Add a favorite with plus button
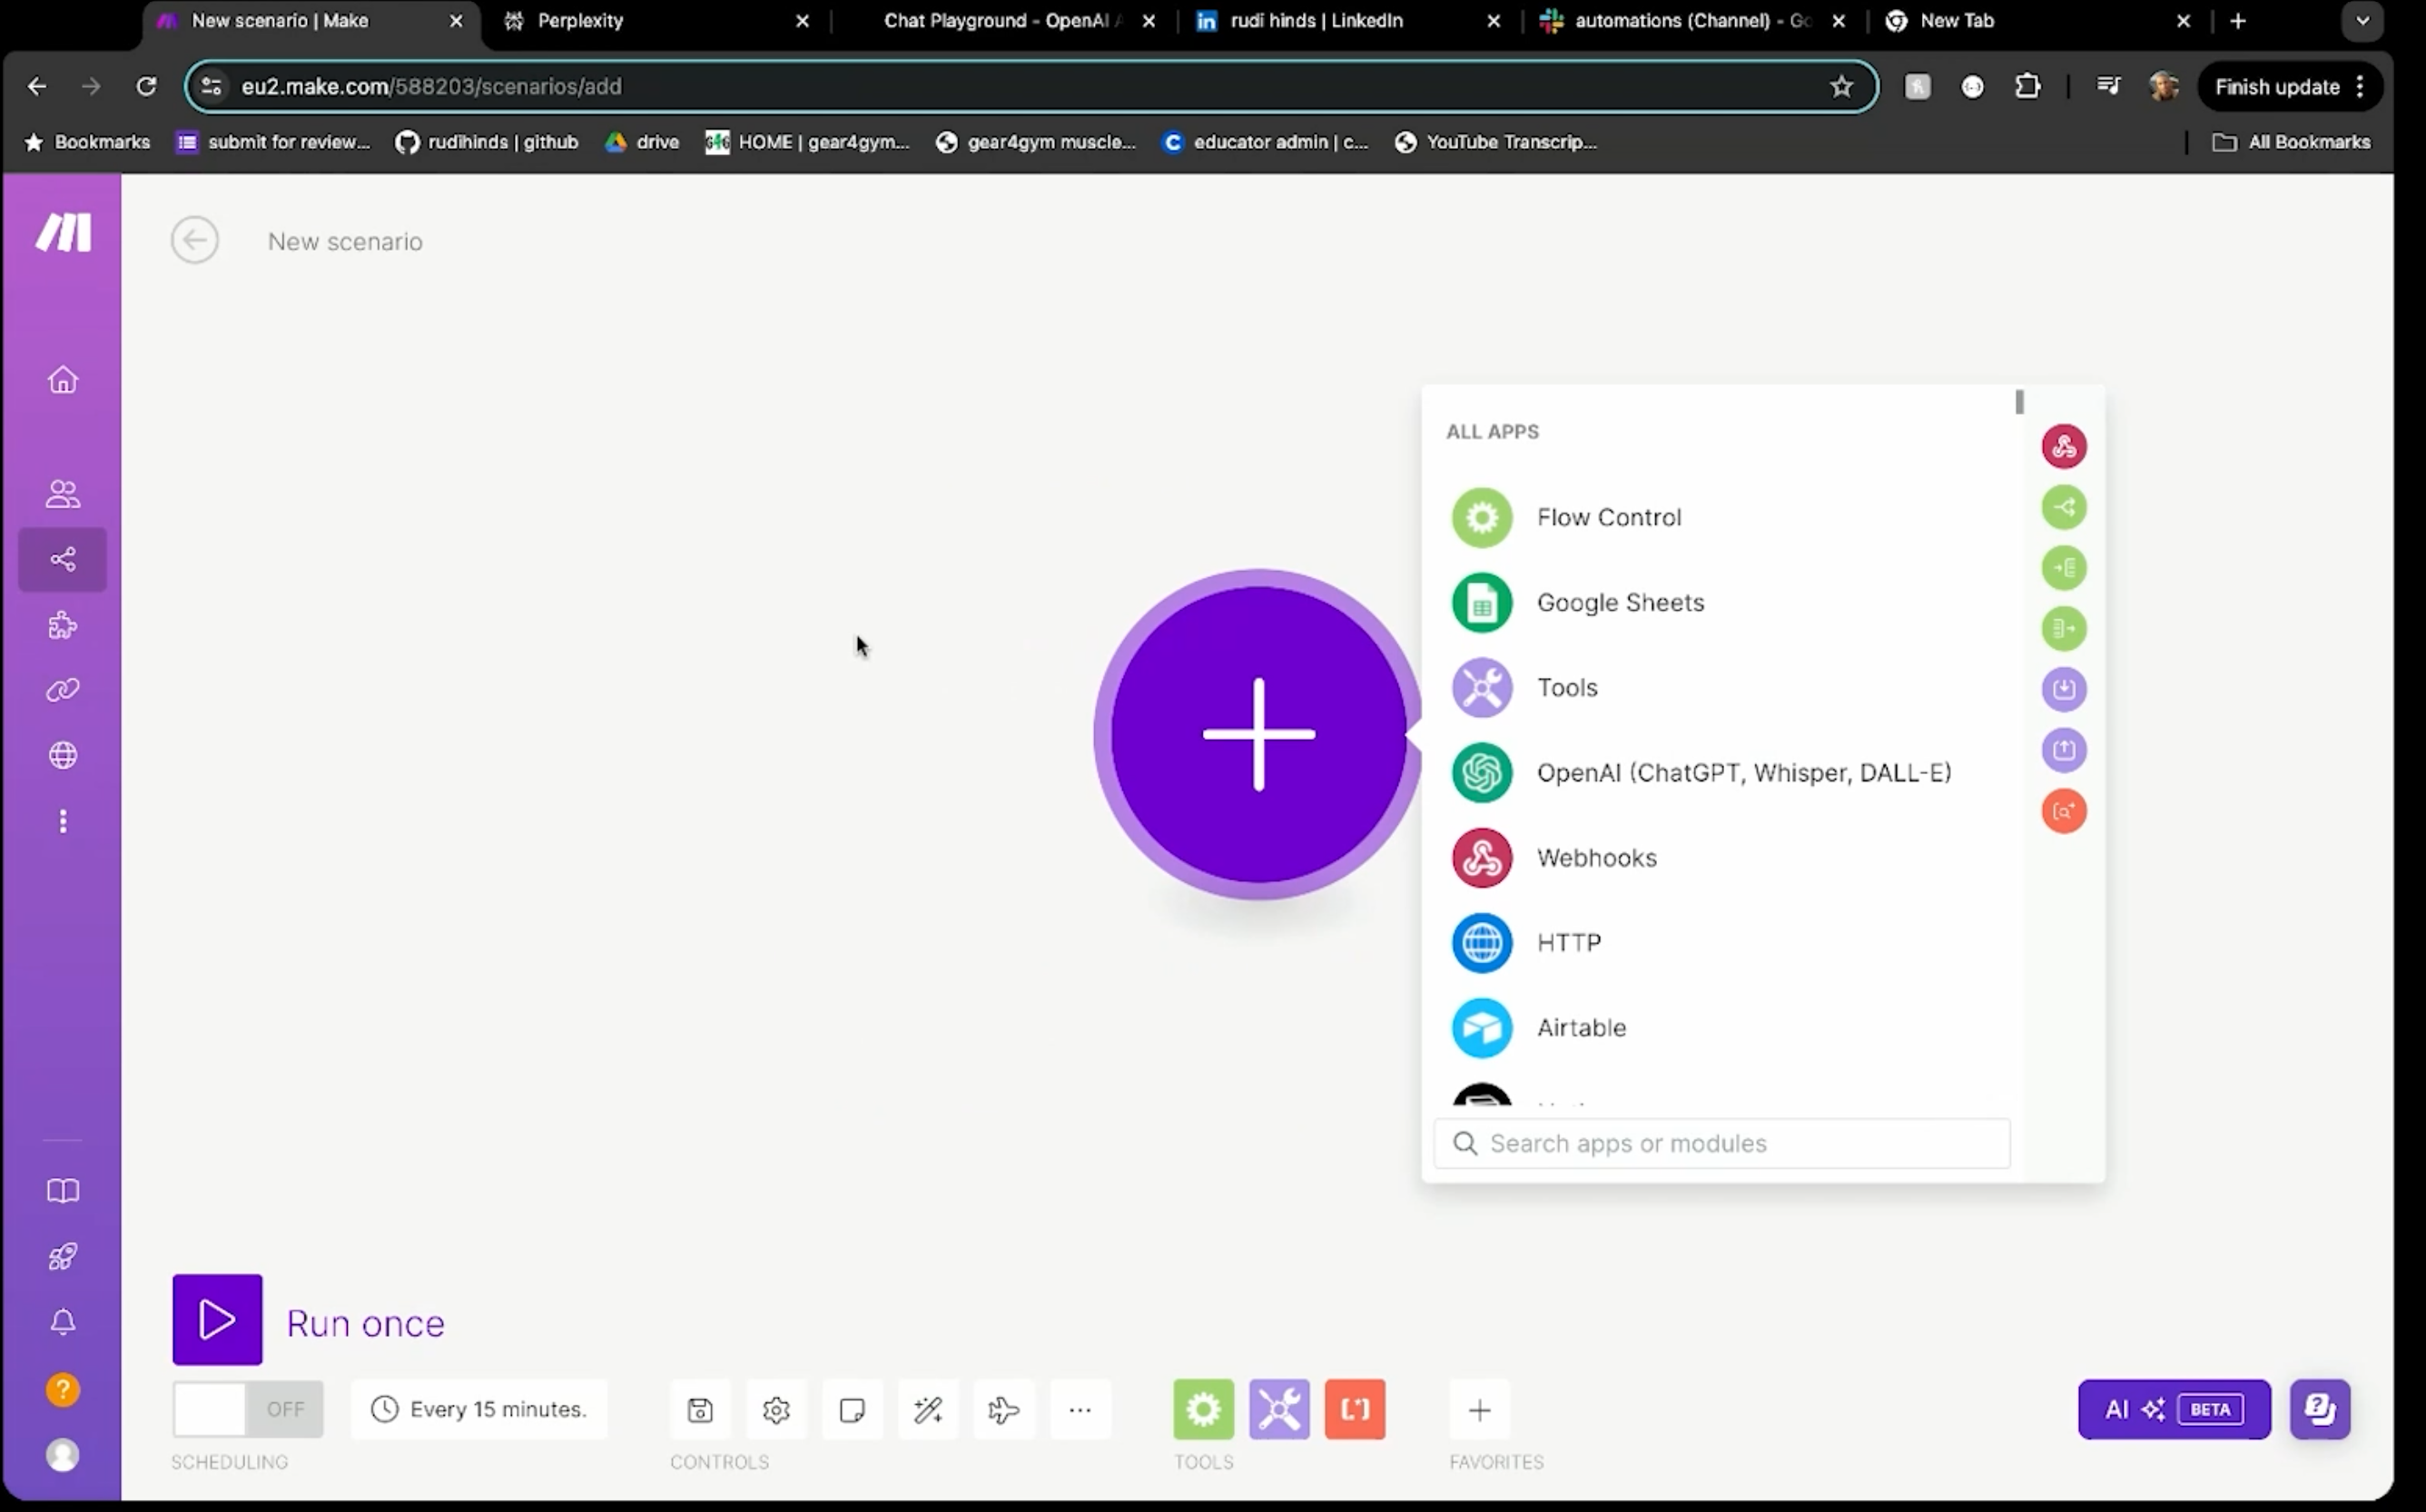 click(1479, 1409)
